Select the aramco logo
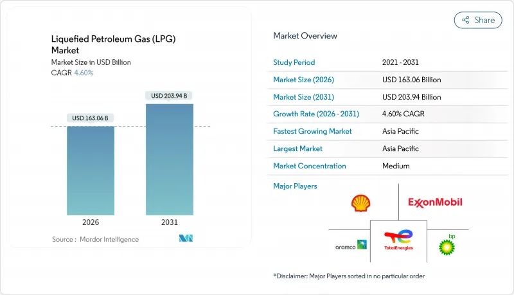The height and width of the screenshot is (295, 514). [x=351, y=246]
